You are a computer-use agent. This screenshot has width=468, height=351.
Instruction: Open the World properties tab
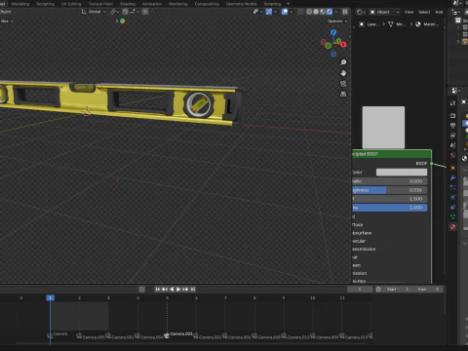click(x=452, y=155)
